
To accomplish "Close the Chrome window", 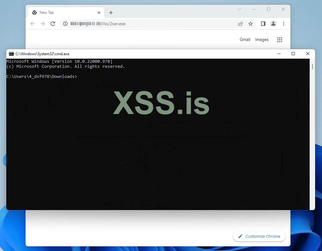I will [x=283, y=9].
